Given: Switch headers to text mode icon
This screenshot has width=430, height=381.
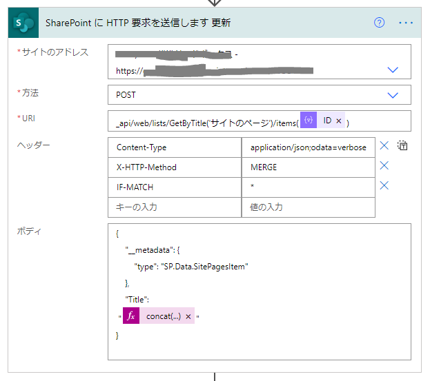Looking at the screenshot, I should pyautogui.click(x=402, y=145).
